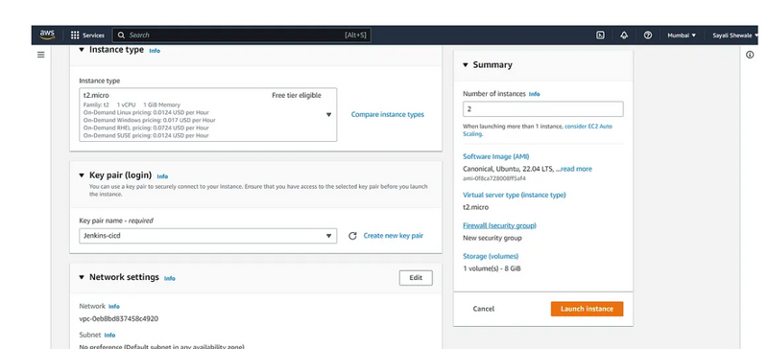This screenshot has width=768, height=349.
Task: Open Info link next to Key pair heading
Action: click(x=162, y=176)
